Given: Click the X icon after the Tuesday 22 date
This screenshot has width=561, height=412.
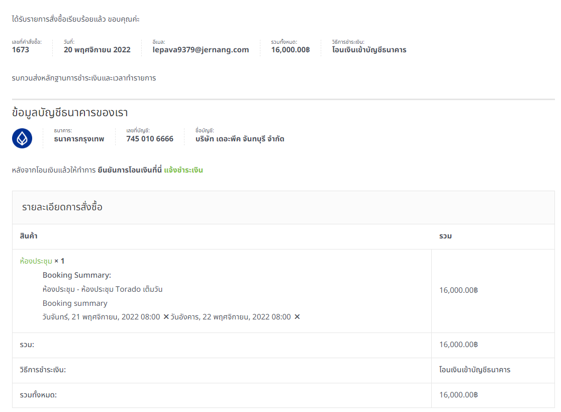Looking at the screenshot, I should pos(297,317).
